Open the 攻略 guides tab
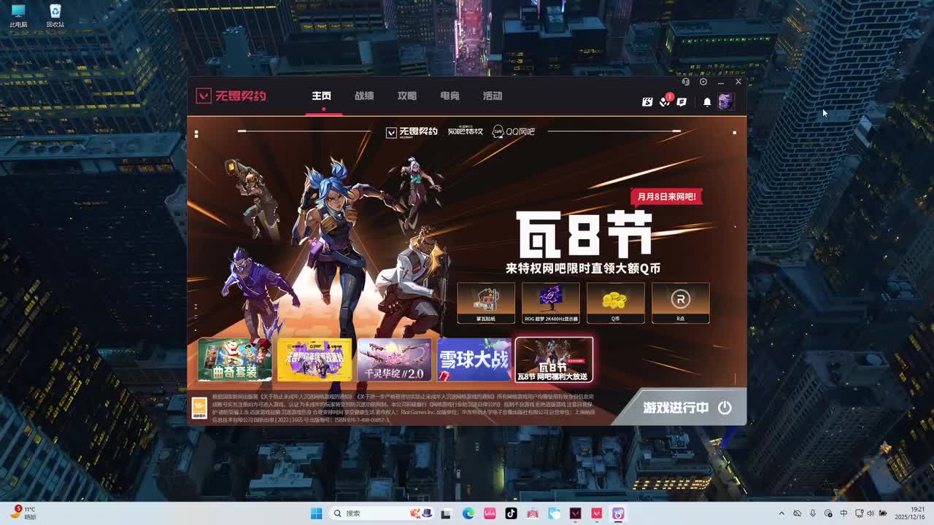The image size is (934, 525). [x=407, y=96]
